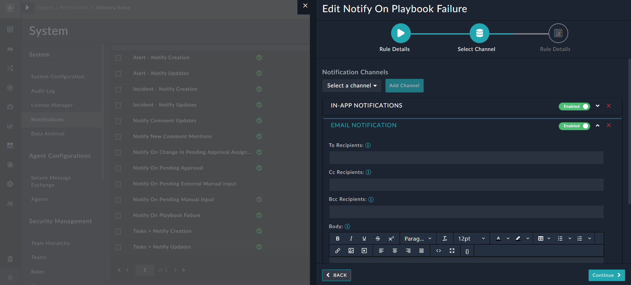Check Tasks > Notify Updates checkbox
Screen dimensions: 631x285
click(x=118, y=247)
